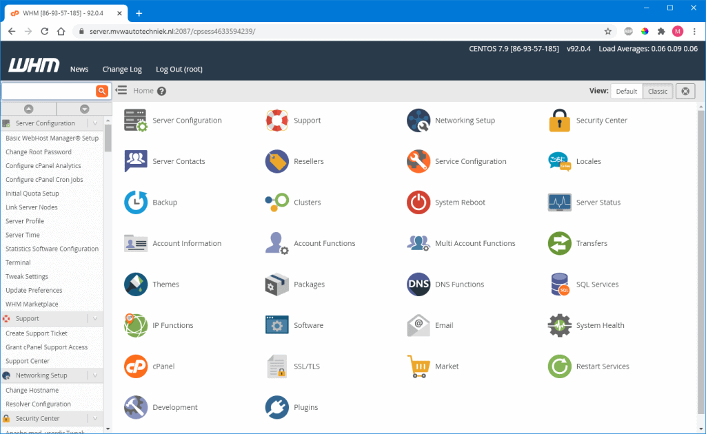Reload the page in browser
This screenshot has width=706, height=434.
(44, 31)
